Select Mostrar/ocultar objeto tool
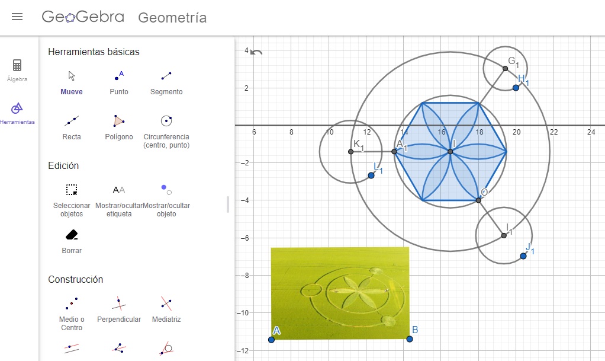Viewport: 605px width, 361px height. [x=166, y=200]
